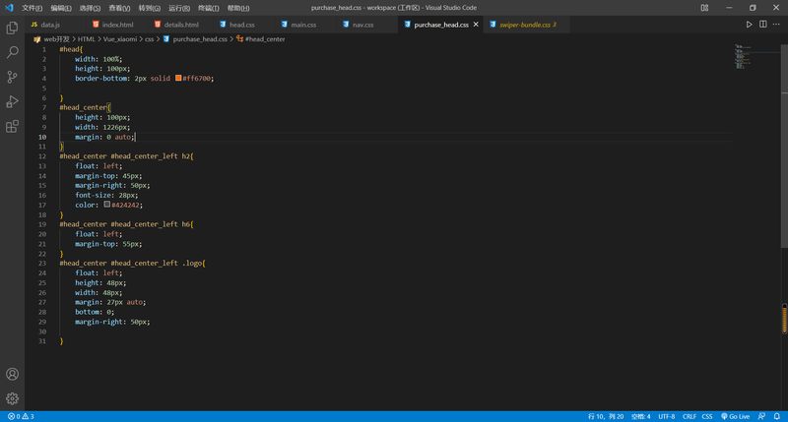788x422 pixels.
Task: Switch to the main.css tab
Action: 303,24
